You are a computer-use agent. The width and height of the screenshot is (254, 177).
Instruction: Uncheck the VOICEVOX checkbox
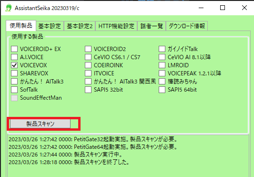coord(14,65)
